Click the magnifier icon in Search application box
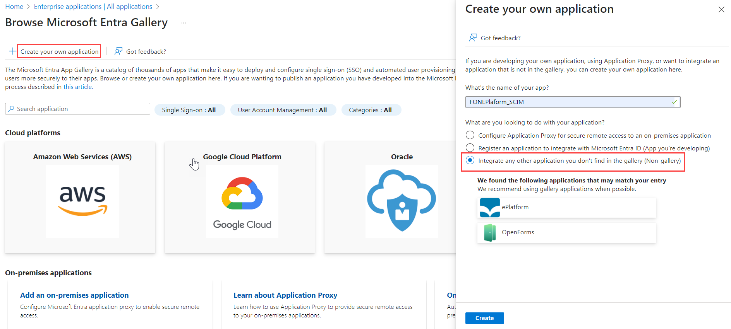 tap(11, 109)
